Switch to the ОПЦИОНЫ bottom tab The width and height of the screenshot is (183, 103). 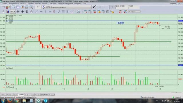pos(44,95)
